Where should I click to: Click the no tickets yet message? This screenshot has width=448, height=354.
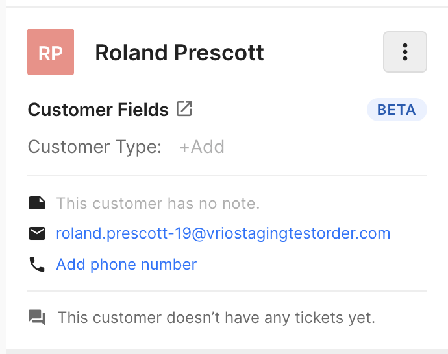(216, 318)
